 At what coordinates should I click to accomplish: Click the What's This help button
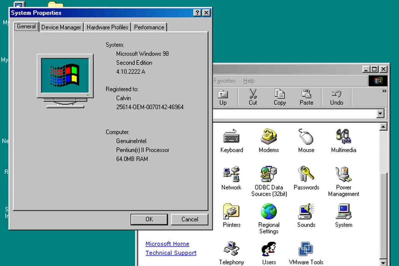click(x=197, y=13)
